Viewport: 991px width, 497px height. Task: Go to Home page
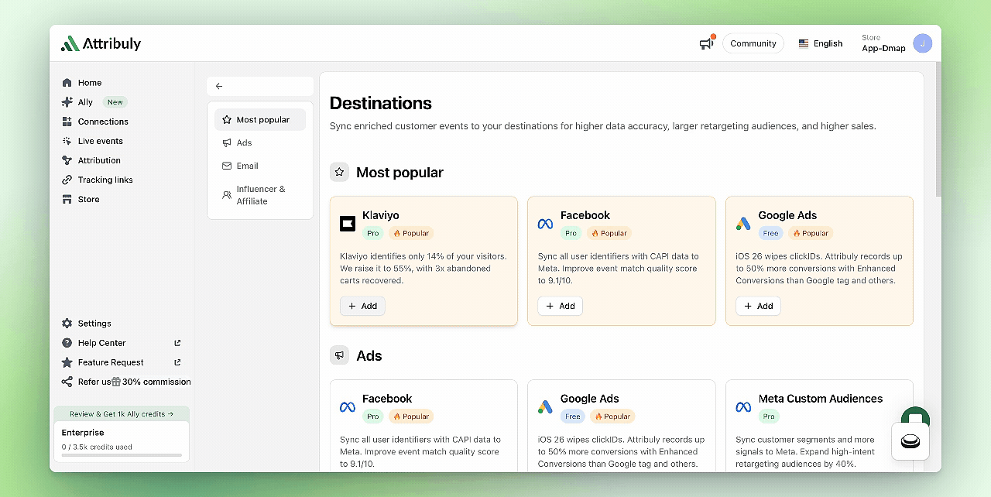tap(90, 83)
